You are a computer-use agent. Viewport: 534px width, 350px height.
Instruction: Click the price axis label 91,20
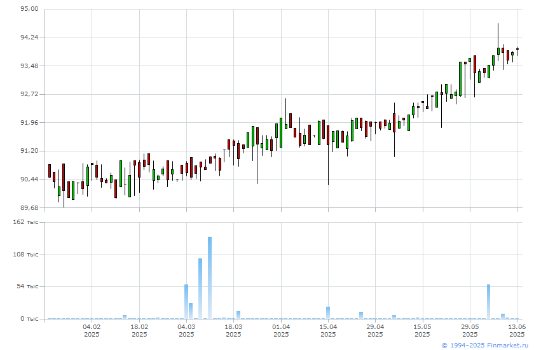tap(30, 151)
